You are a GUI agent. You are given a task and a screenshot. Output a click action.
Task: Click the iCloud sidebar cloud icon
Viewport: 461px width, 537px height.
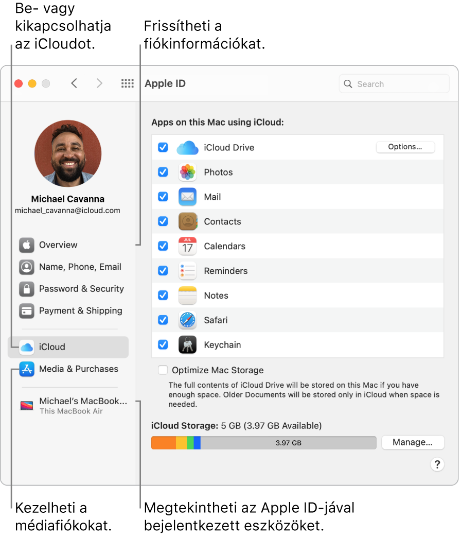click(27, 347)
